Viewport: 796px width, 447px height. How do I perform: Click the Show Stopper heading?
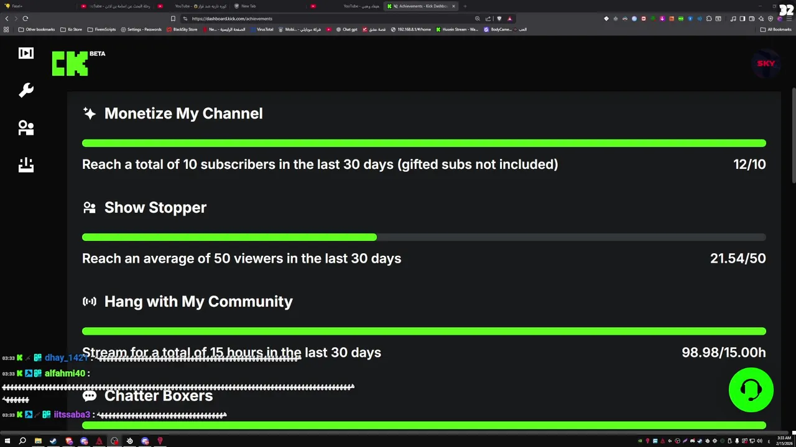click(155, 207)
